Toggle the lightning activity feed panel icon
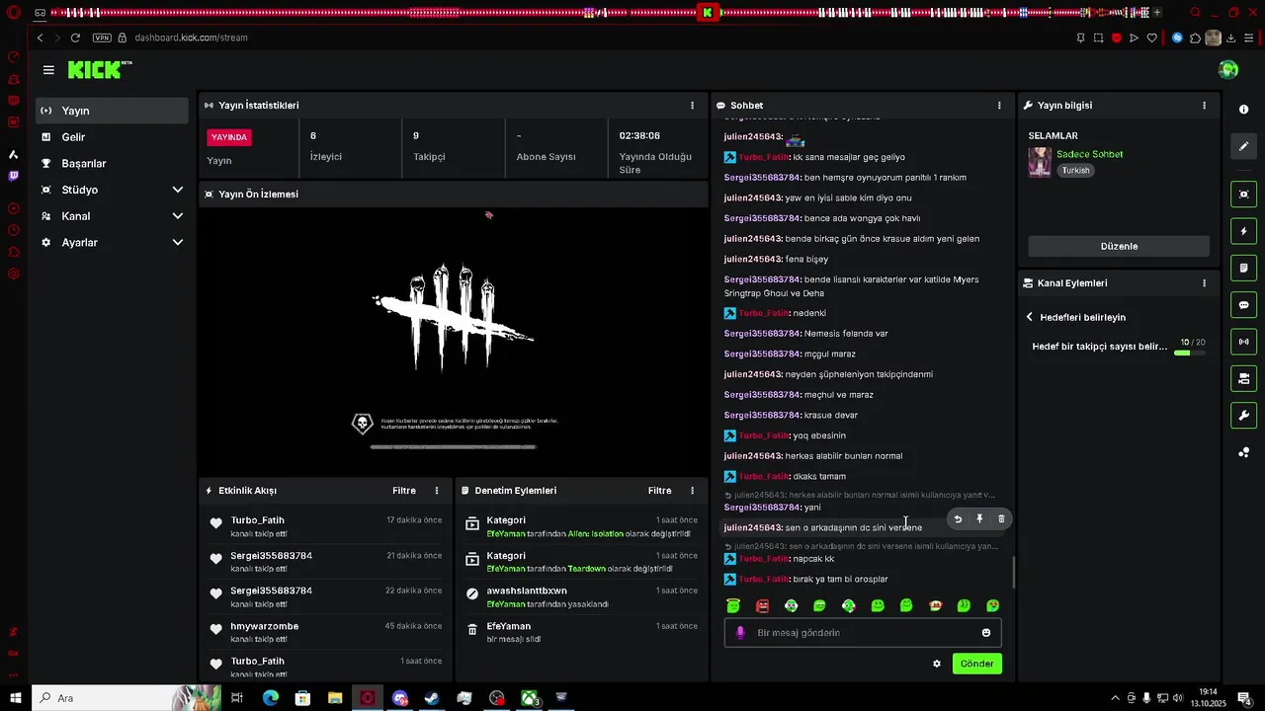Image resolution: width=1265 pixels, height=711 pixels. coord(1244,231)
